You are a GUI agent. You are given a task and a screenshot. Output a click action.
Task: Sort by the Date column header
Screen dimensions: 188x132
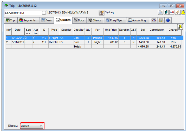[18, 31]
